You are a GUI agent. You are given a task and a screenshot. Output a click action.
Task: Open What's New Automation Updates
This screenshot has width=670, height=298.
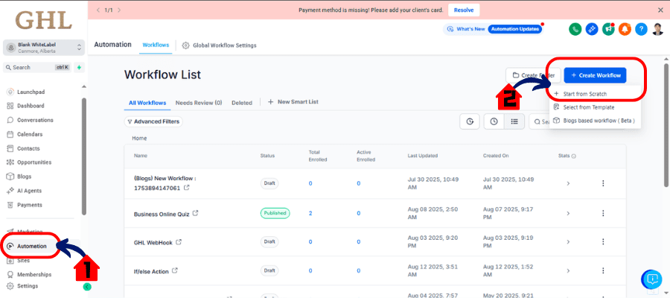point(494,29)
